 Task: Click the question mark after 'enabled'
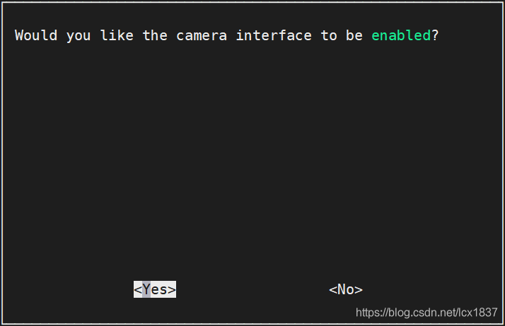pyautogui.click(x=435, y=35)
